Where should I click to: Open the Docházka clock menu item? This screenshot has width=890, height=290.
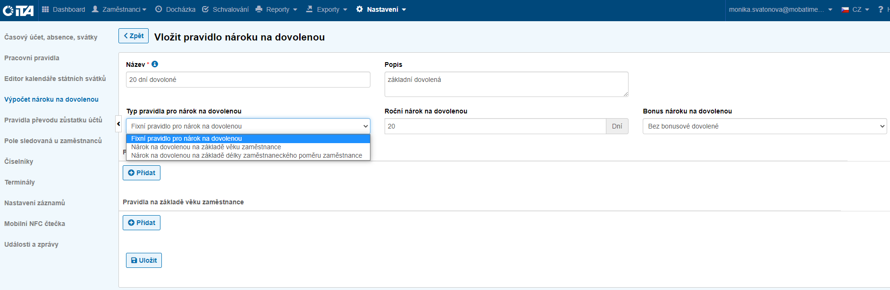pyautogui.click(x=175, y=9)
